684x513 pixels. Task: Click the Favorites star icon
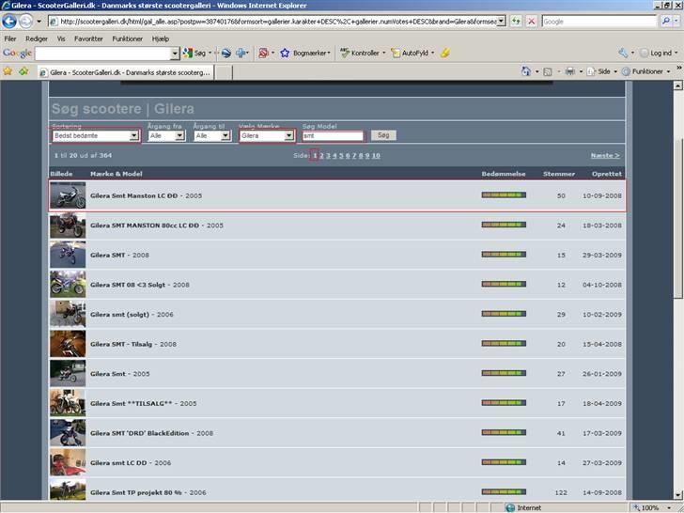point(8,71)
